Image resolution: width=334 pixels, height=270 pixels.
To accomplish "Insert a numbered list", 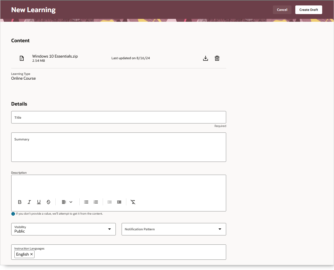I will pos(96,202).
